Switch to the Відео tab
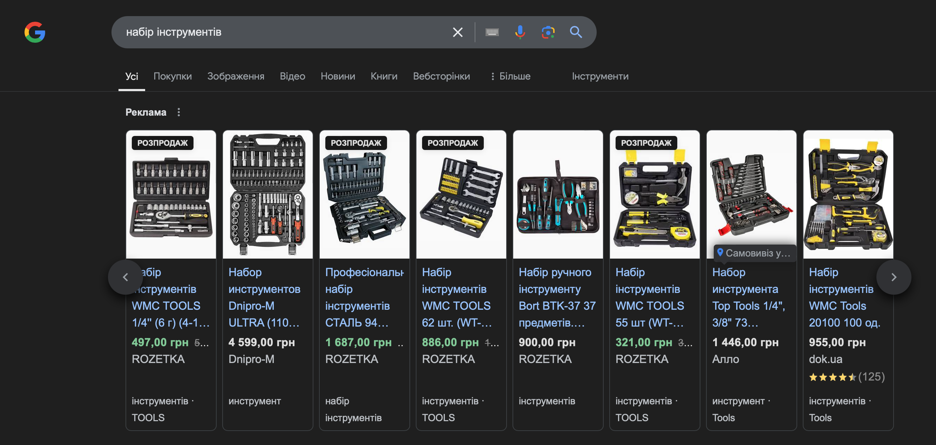The width and height of the screenshot is (936, 445). coord(292,76)
